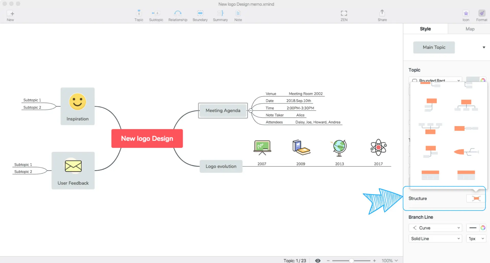The height and width of the screenshot is (263, 490).
Task: Select the Inspiration topic label
Action: (78, 119)
